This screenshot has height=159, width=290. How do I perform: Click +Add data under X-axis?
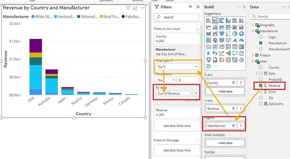click(x=225, y=91)
